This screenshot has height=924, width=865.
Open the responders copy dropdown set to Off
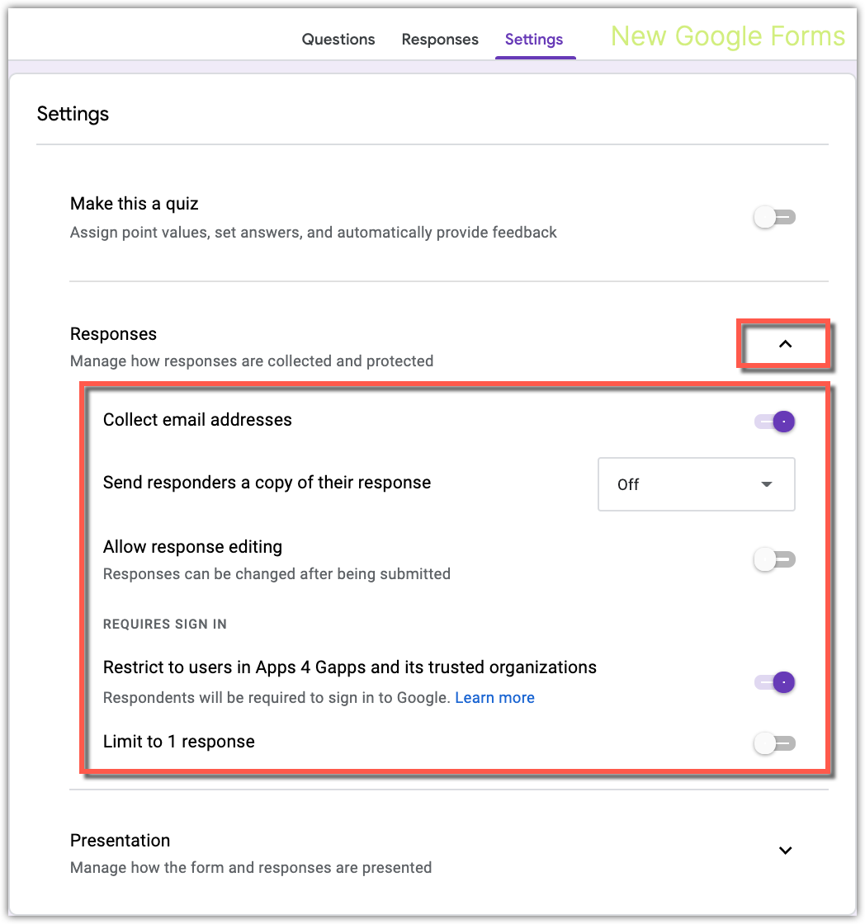696,484
